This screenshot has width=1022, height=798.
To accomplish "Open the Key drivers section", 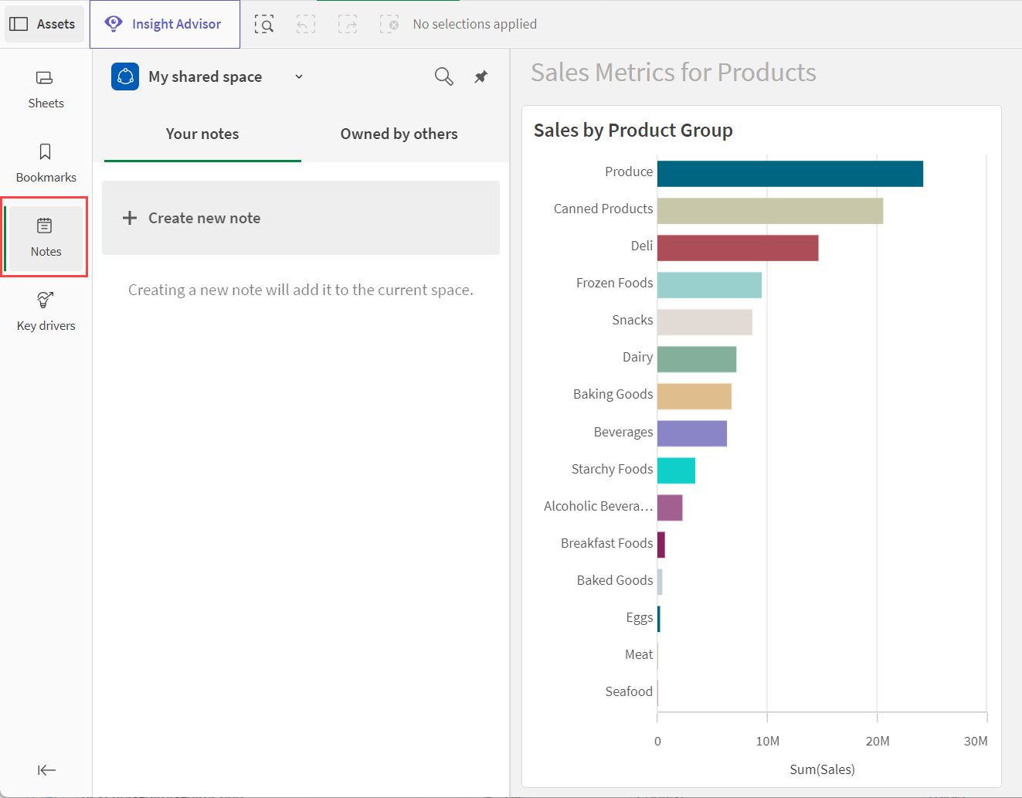I will pyautogui.click(x=46, y=312).
